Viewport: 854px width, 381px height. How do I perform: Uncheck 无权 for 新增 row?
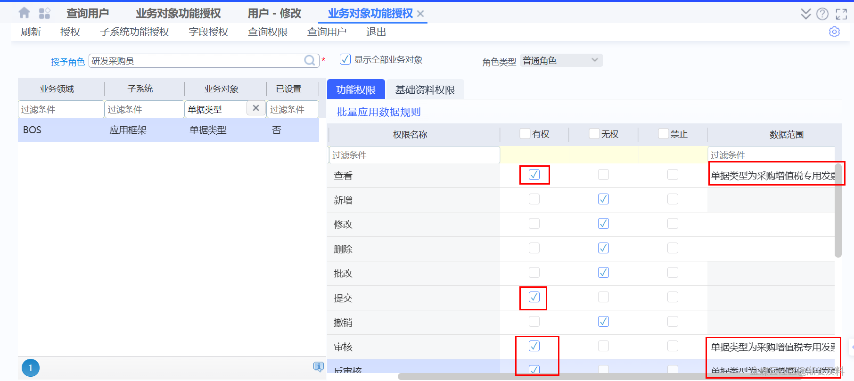tap(603, 199)
